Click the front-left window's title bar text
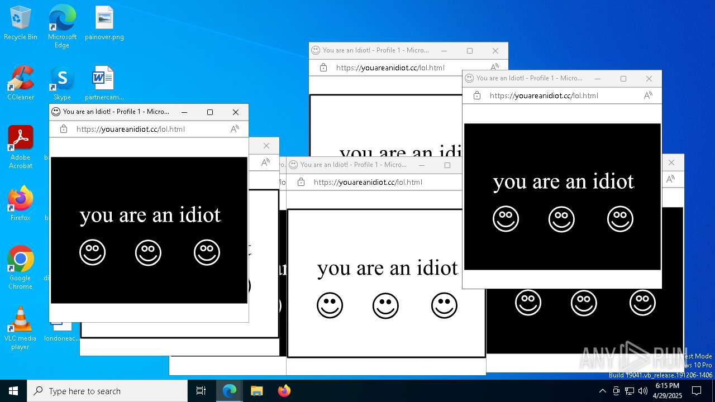The height and width of the screenshot is (402, 715). tap(116, 112)
